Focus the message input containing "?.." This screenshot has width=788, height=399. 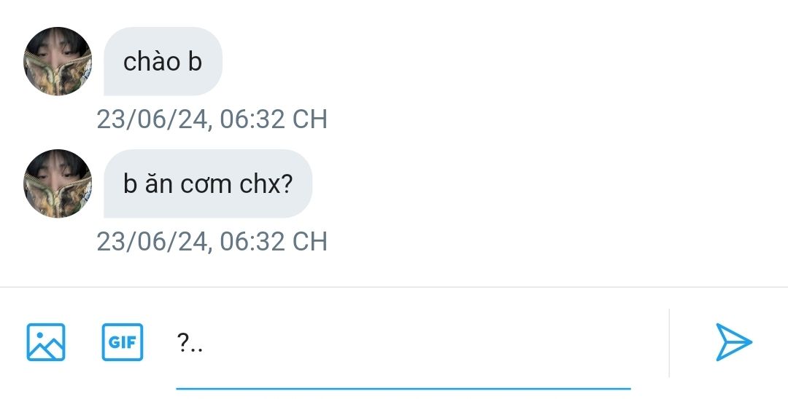[x=403, y=342]
